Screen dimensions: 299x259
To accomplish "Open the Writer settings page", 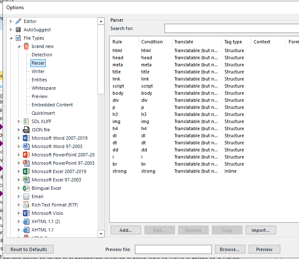I will 38,71.
